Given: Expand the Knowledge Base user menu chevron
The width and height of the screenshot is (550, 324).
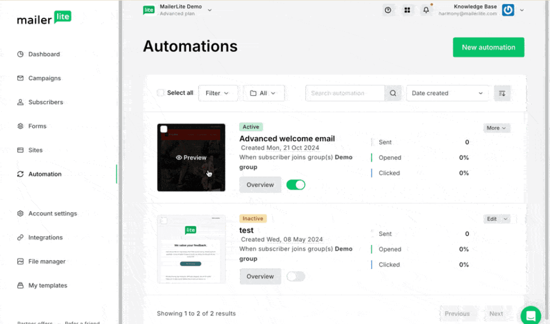Looking at the screenshot, I should (522, 10).
